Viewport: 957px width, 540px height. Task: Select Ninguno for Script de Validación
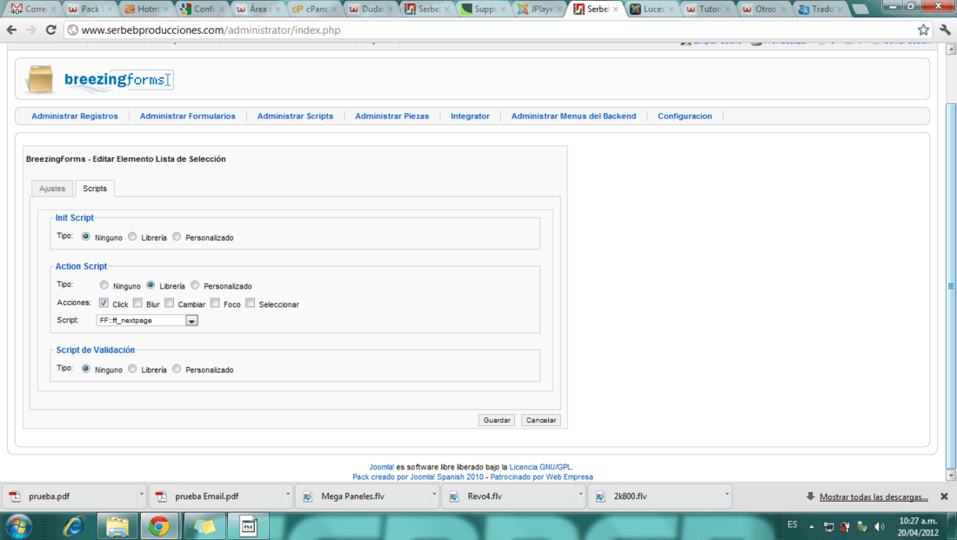click(85, 369)
